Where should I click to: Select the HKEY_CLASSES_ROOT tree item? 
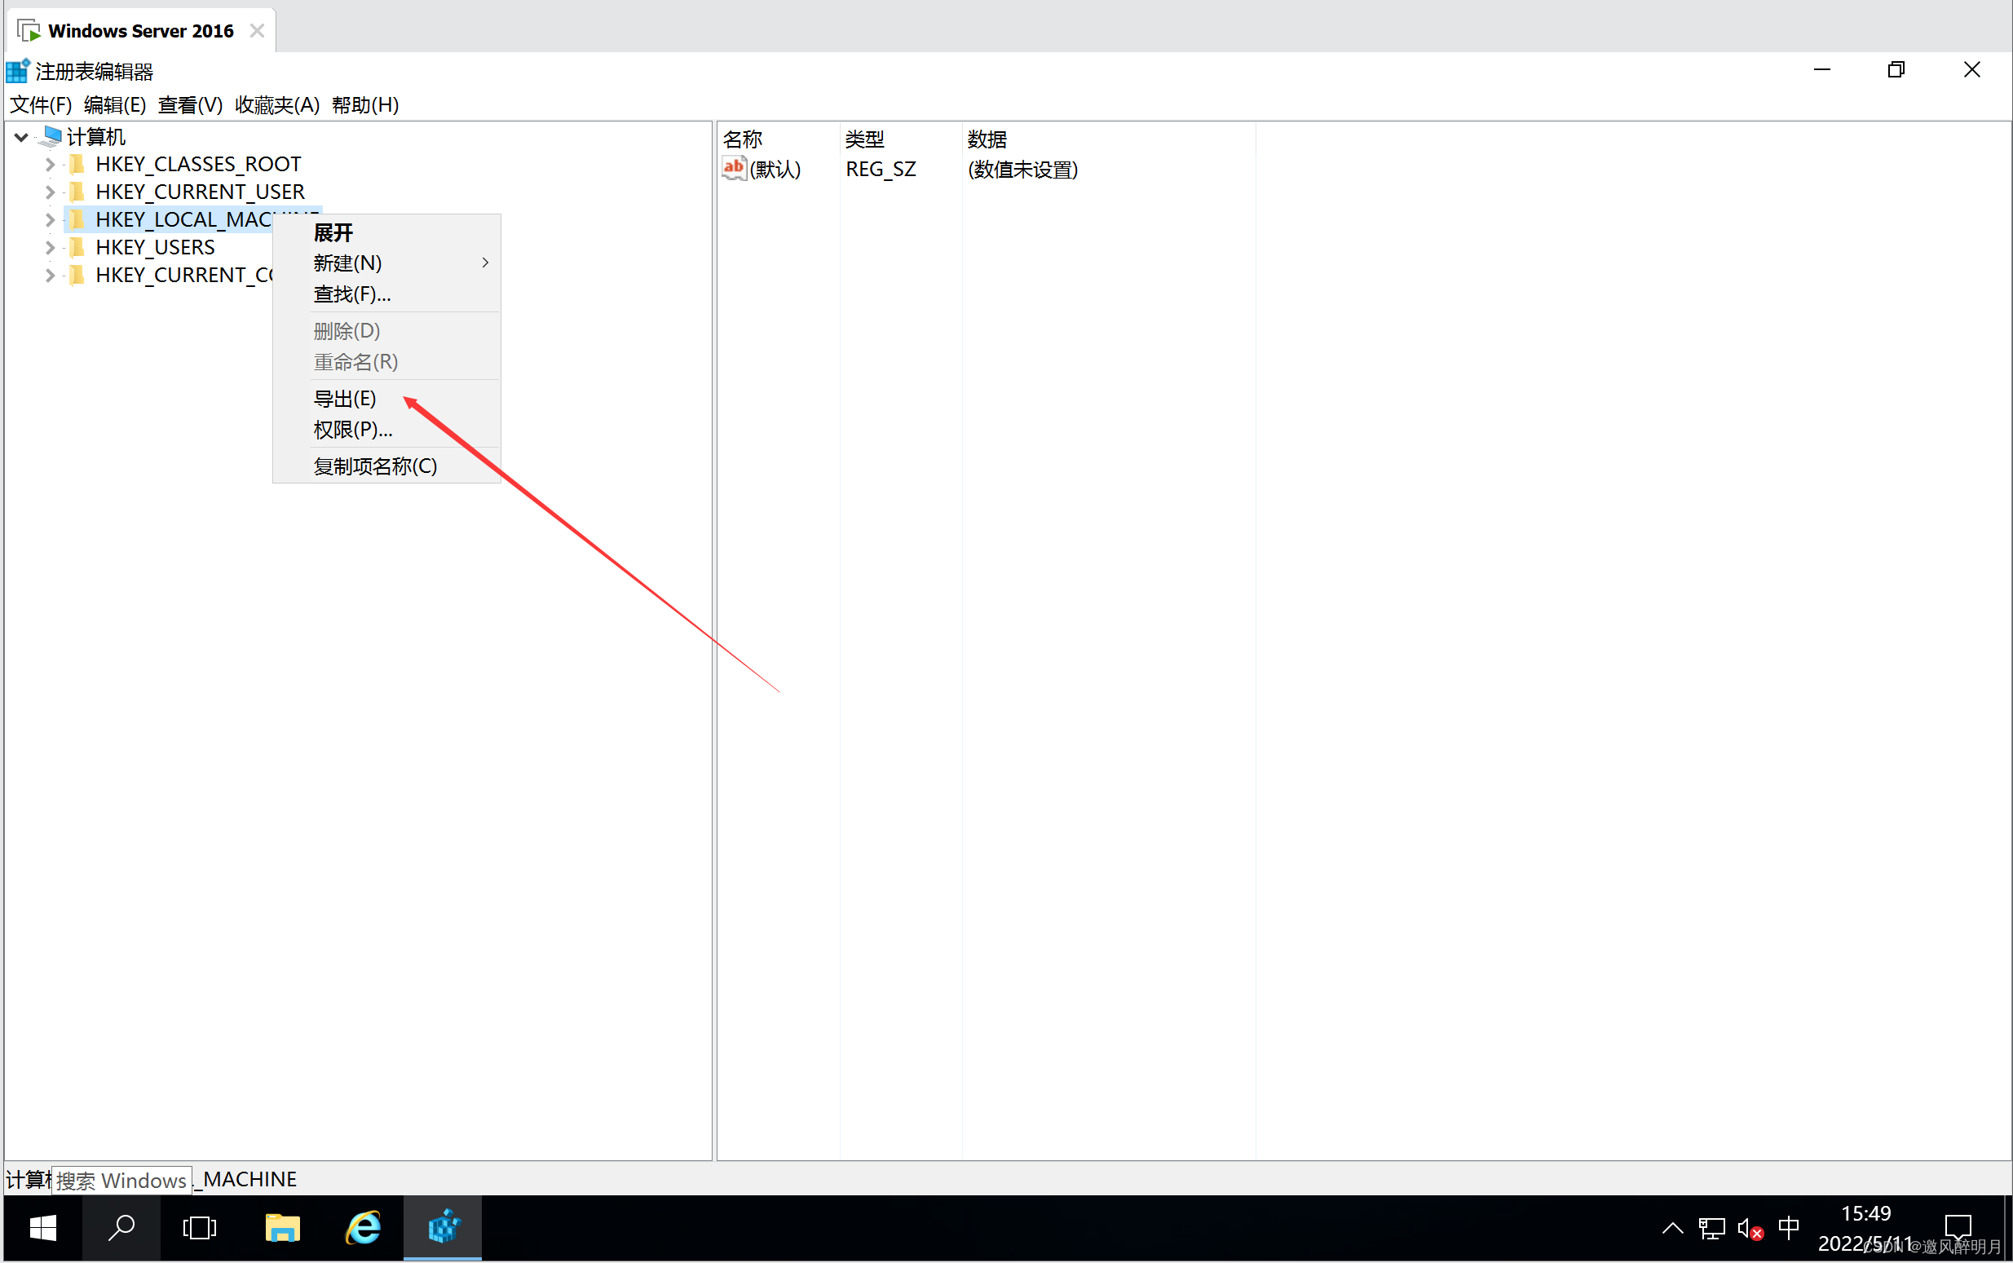pos(198,165)
